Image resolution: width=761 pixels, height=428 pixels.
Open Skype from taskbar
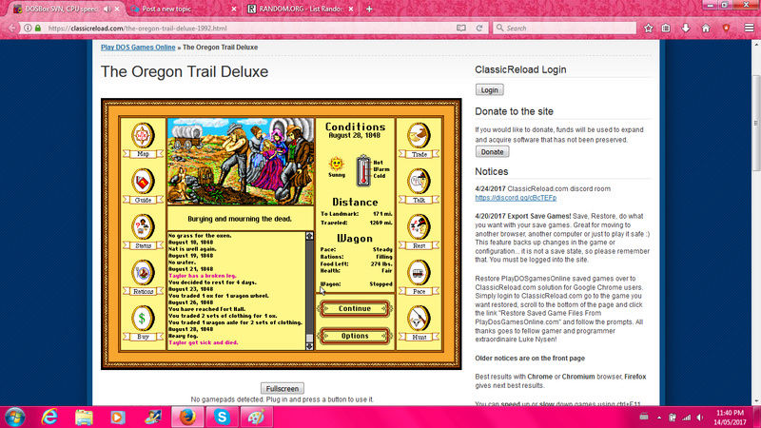click(x=222, y=418)
